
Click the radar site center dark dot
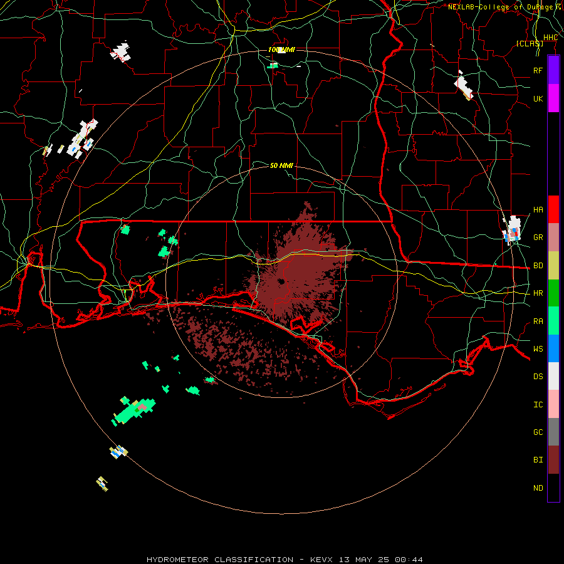pyautogui.click(x=281, y=281)
